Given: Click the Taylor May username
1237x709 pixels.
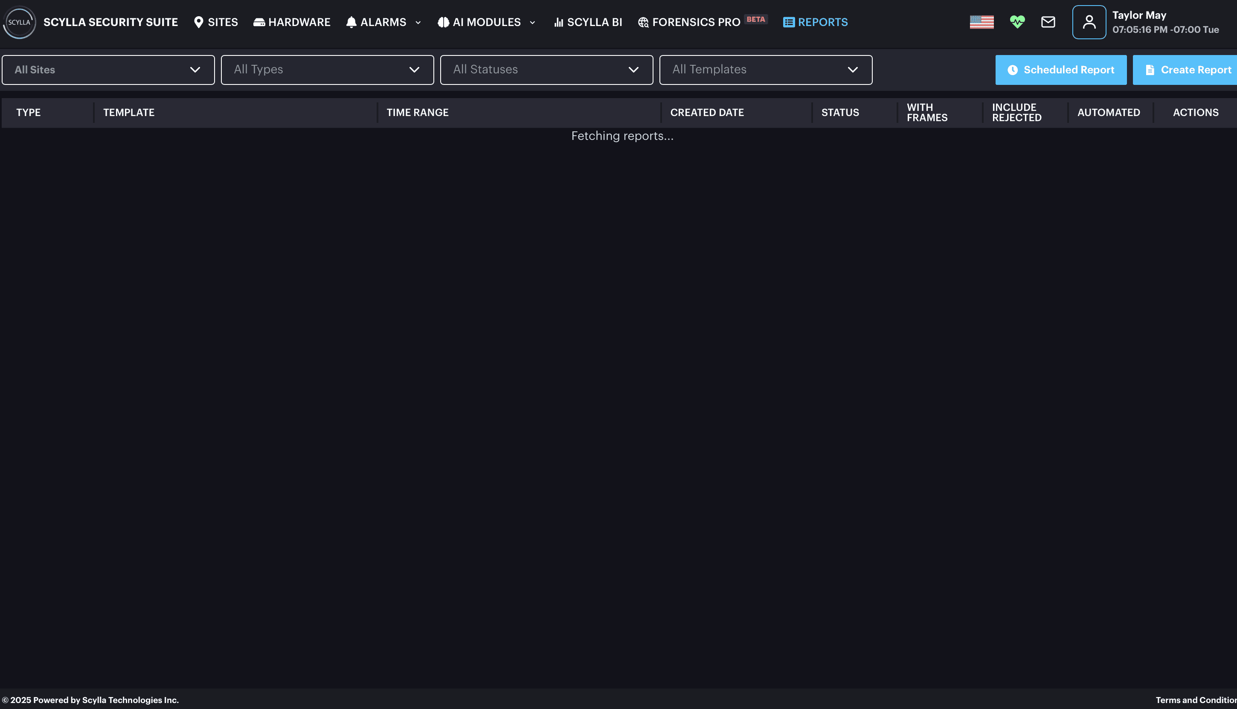Looking at the screenshot, I should tap(1139, 15).
